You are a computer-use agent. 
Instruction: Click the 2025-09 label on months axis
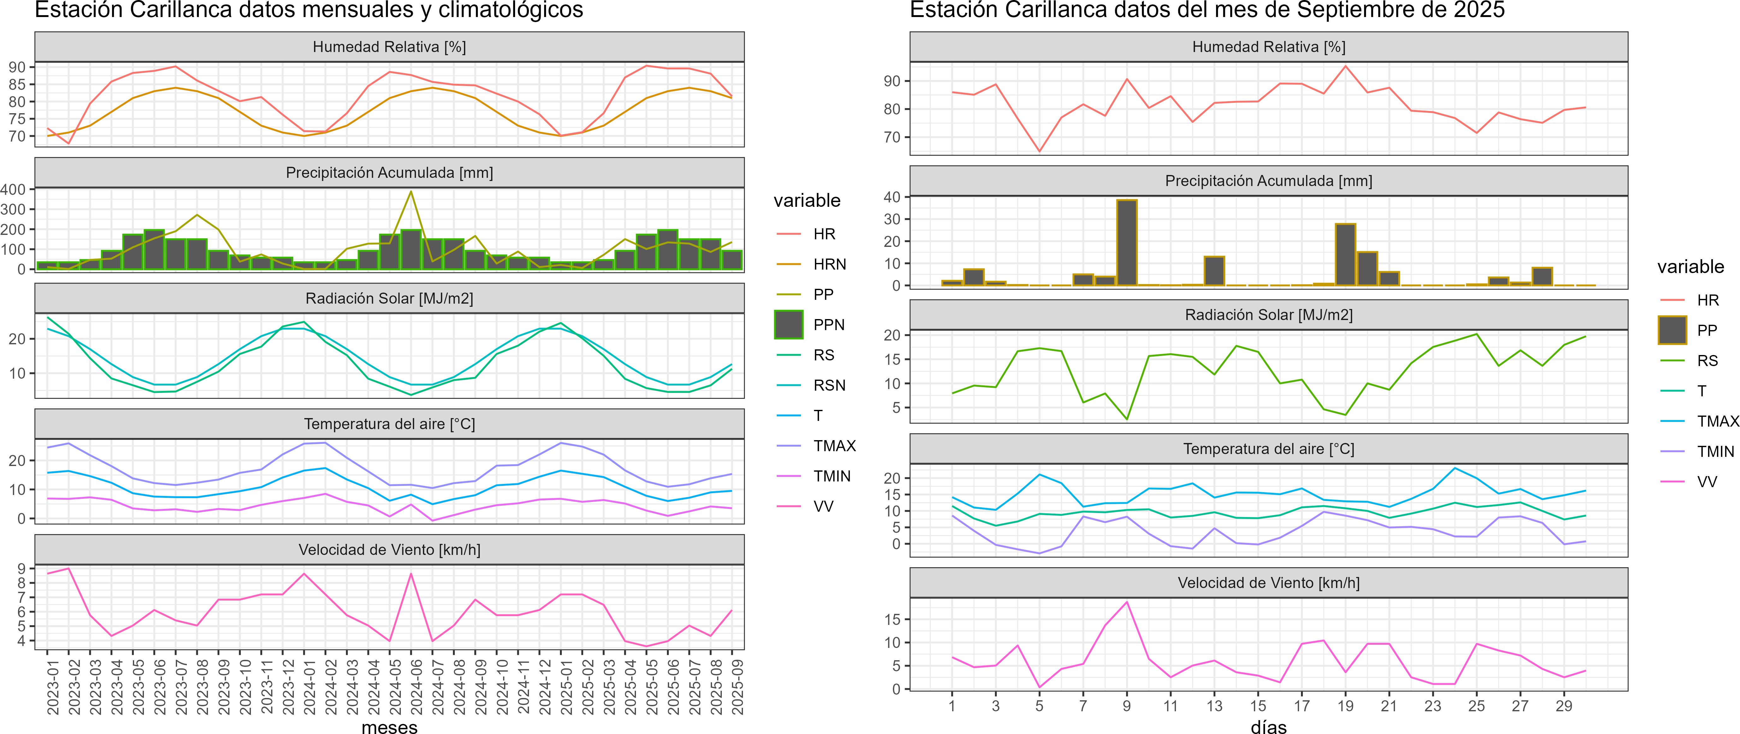click(x=737, y=687)
